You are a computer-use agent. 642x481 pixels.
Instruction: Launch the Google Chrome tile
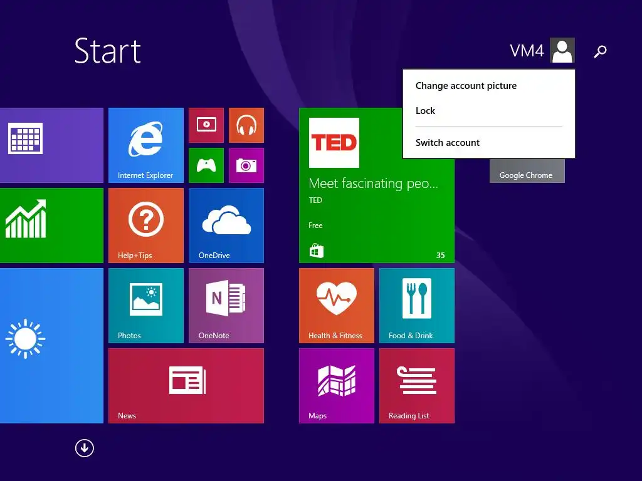(x=527, y=171)
